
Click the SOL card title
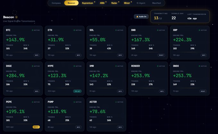92,30
